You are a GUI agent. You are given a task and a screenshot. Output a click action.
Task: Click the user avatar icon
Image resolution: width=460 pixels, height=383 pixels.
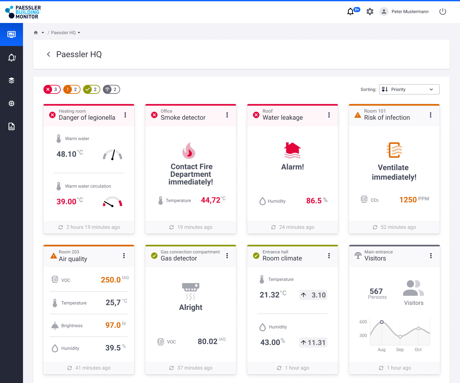384,11
